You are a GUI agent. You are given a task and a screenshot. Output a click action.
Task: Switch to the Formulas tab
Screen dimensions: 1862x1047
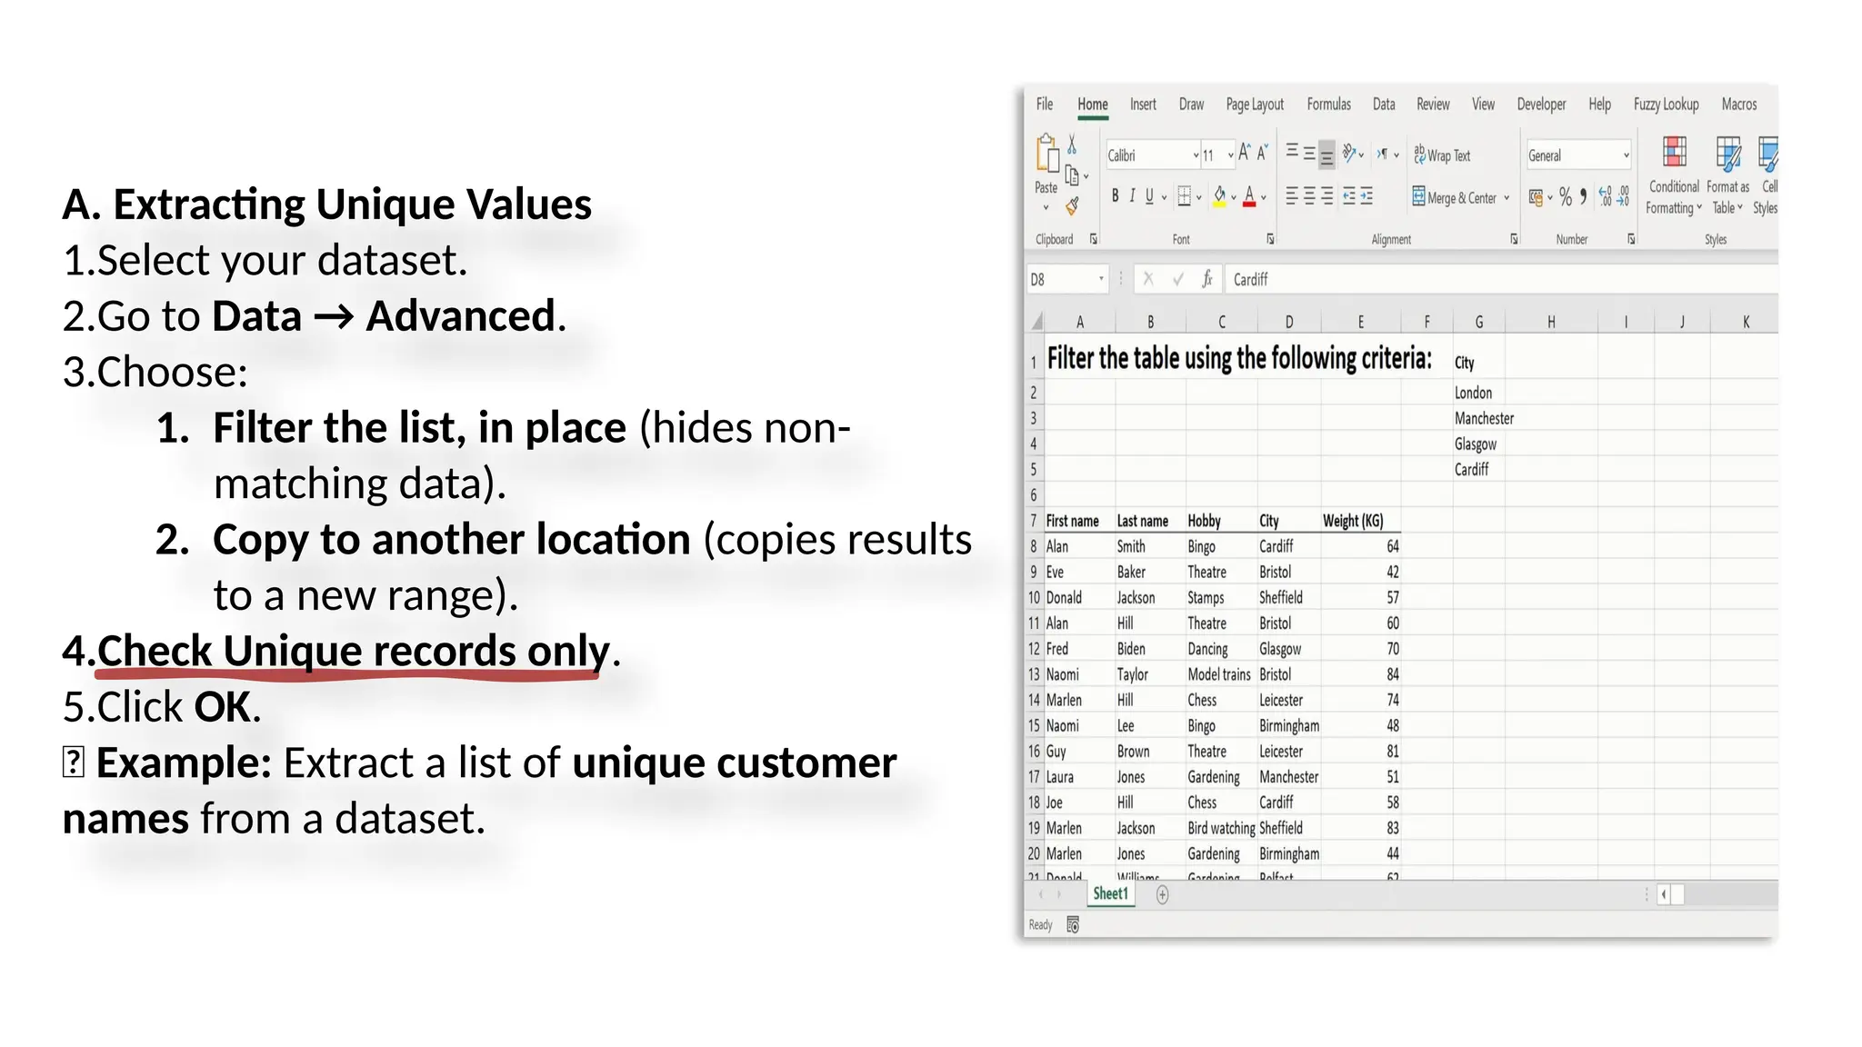[1329, 105]
